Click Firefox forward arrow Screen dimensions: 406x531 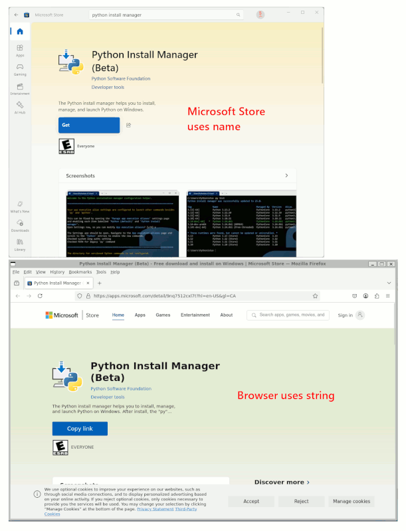pos(29,296)
